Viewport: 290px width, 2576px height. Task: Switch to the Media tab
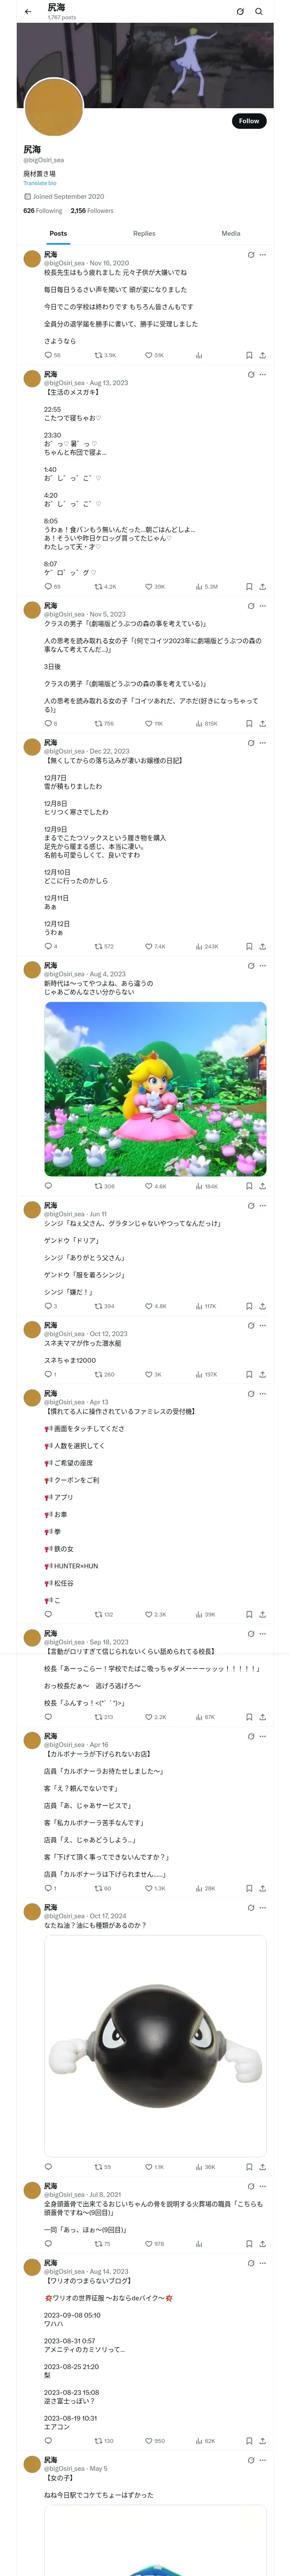tap(231, 233)
